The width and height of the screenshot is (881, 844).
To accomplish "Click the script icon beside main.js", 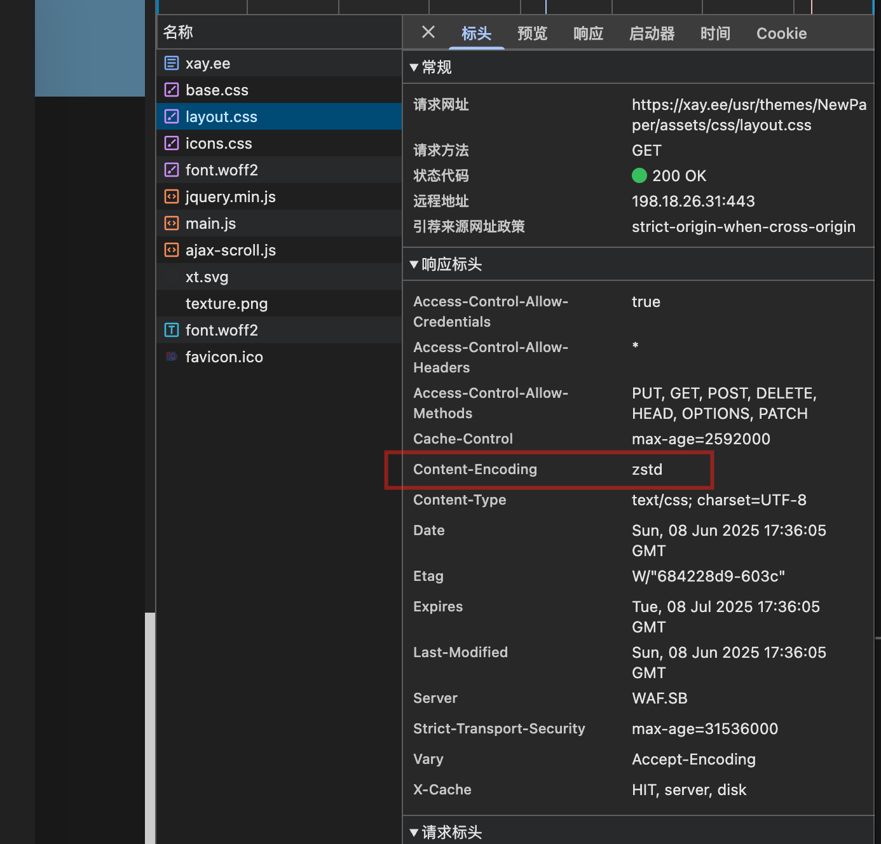I will click(172, 223).
